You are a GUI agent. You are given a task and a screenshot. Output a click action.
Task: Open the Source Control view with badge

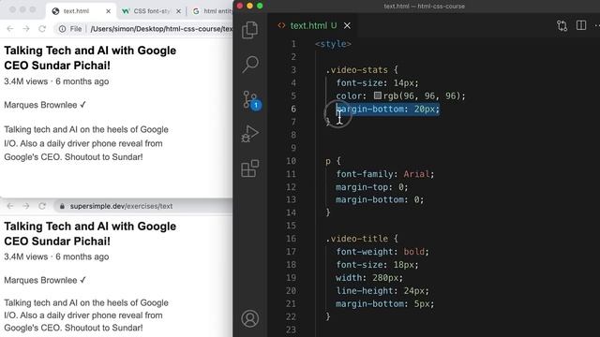pos(251,100)
